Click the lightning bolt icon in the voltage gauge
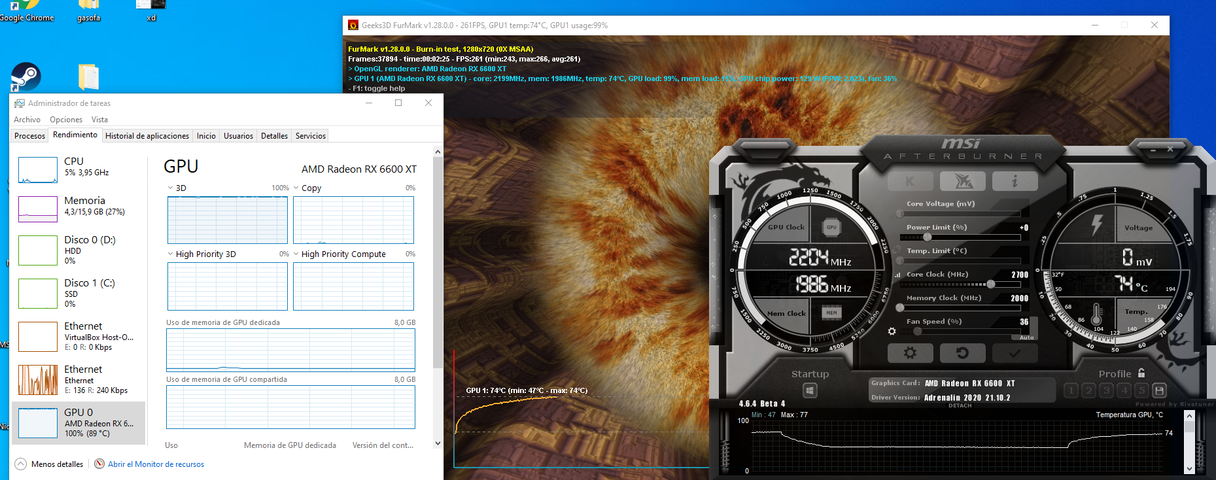1216x480 pixels. [1097, 224]
